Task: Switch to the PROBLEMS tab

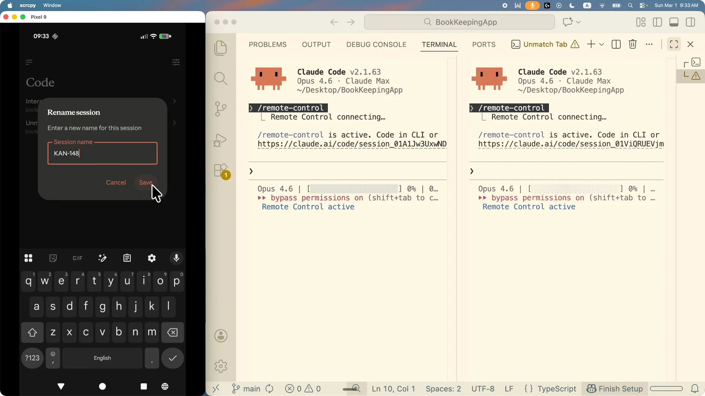Action: (x=268, y=44)
